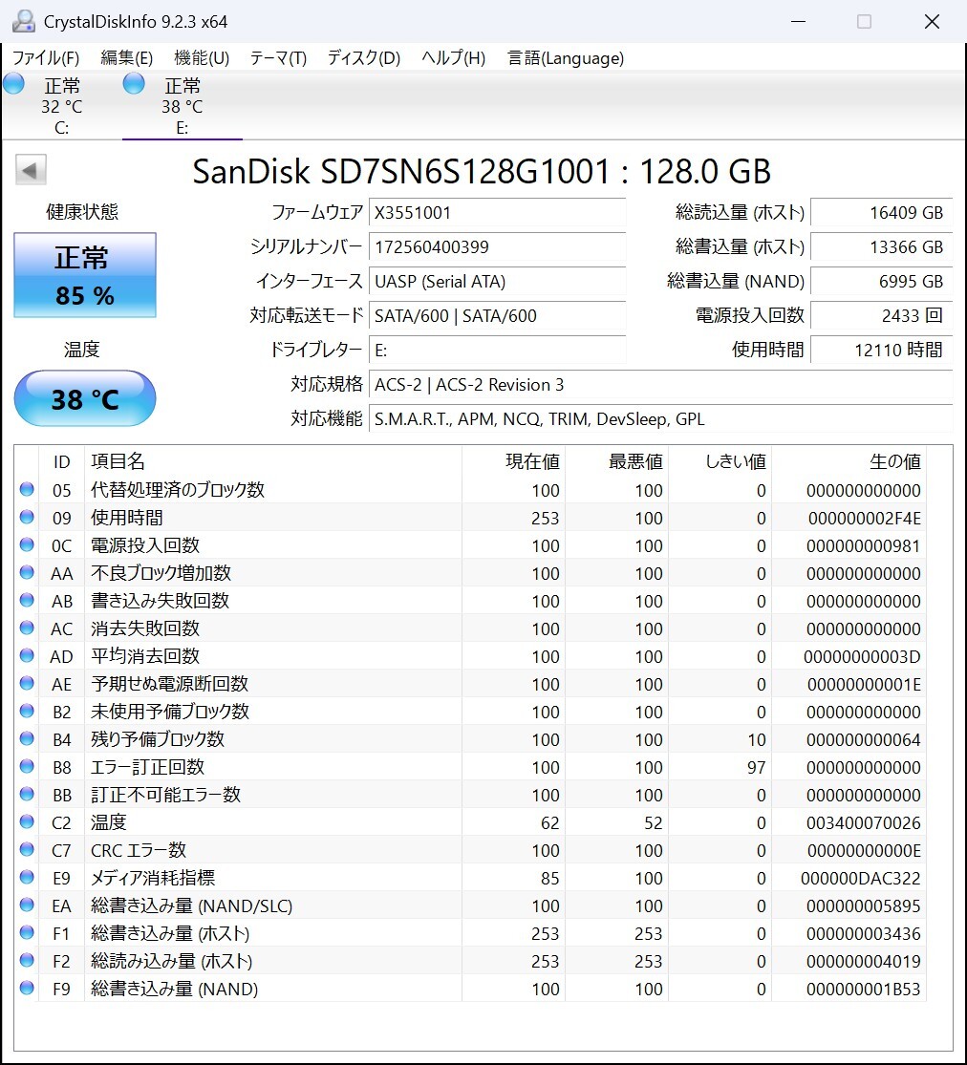Click the transfer mode field SATA/600 | SATA/600
This screenshot has height=1065, width=967.
497,315
